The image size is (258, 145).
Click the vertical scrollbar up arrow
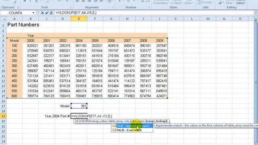(x=256, y=21)
